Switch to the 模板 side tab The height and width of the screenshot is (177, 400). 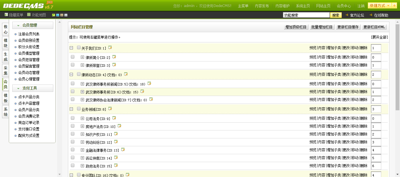(6, 98)
